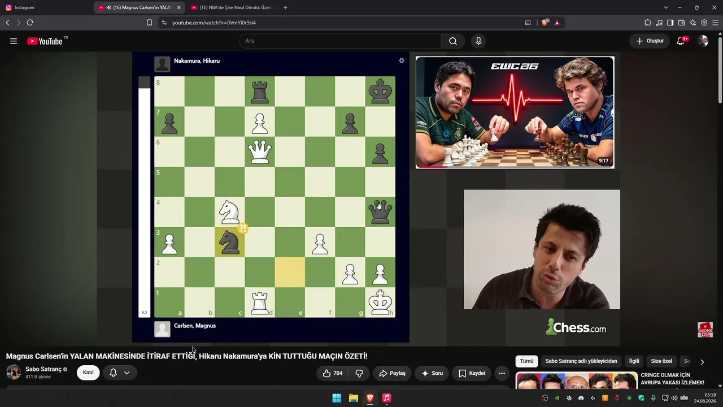Viewport: 723px width, 407px height.
Task: Open Brave Wallet icon
Action: (x=681, y=23)
